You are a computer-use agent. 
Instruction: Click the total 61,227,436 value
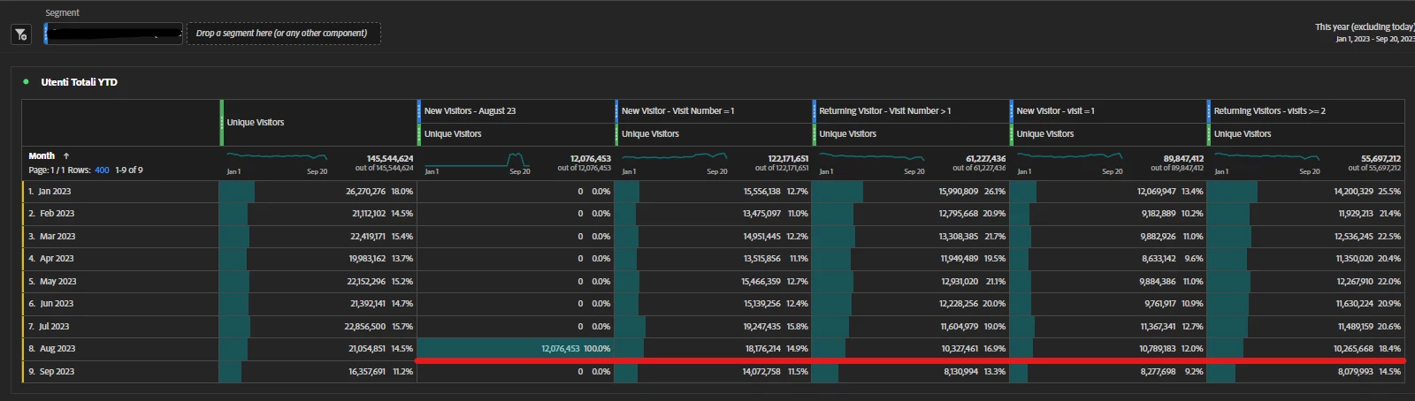pos(984,158)
